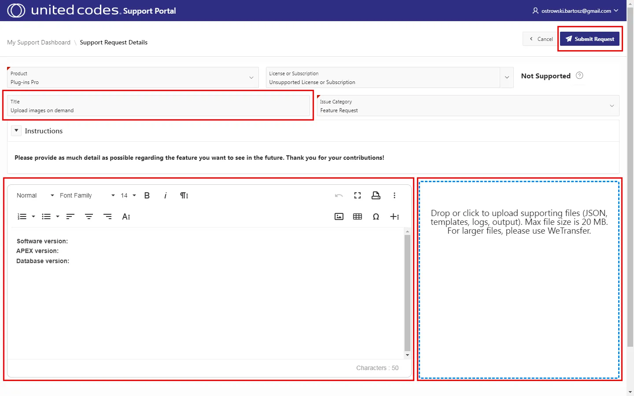Screen dimensions: 634x396
Task: Collapse the Instructions section
Action: [x=16, y=131]
